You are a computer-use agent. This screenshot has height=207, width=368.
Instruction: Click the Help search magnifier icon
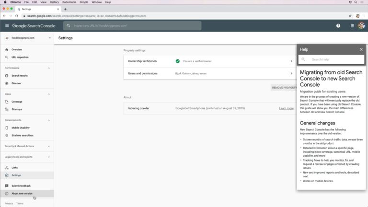pos(303,59)
